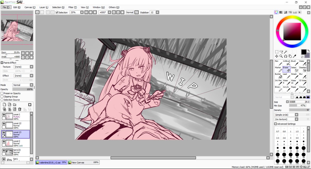Enable Selection Source option
Screen dimensions: 311x169
point(2,100)
